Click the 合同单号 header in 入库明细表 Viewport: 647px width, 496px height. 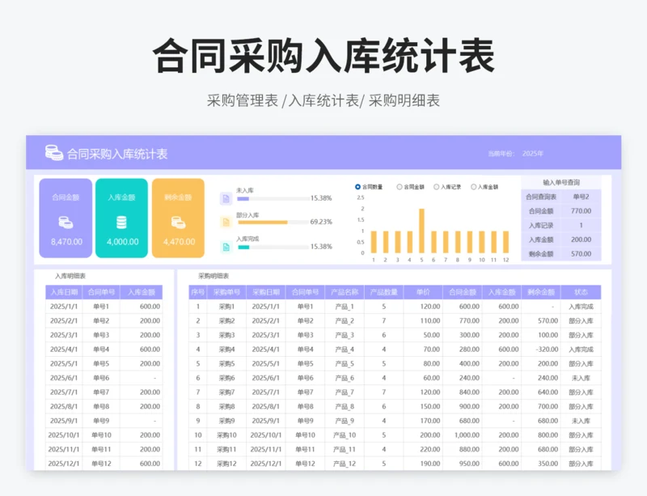101,292
